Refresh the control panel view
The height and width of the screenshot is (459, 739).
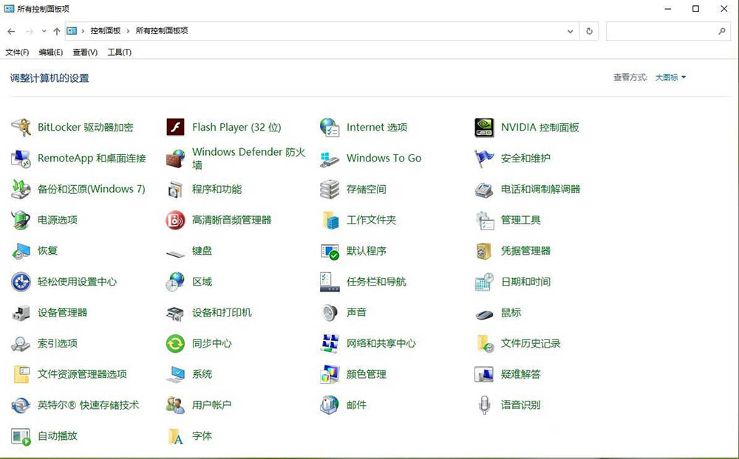pyautogui.click(x=589, y=31)
